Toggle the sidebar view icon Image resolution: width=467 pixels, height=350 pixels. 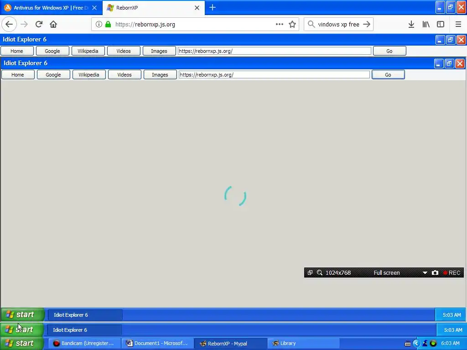coord(441,25)
